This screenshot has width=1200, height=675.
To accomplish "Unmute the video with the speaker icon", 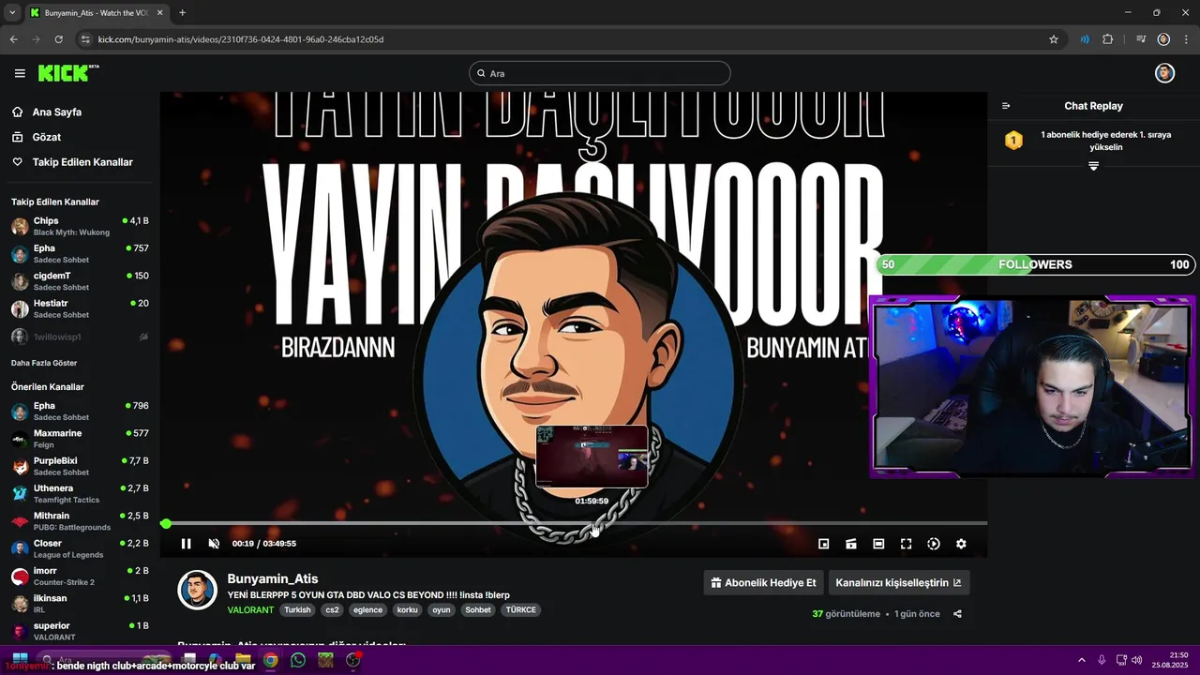I will click(x=214, y=544).
